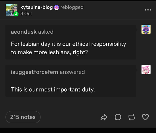156x133 pixels.
Task: Click the green reblog badge on the avatar
Action: pyautogui.click(x=16, y=14)
